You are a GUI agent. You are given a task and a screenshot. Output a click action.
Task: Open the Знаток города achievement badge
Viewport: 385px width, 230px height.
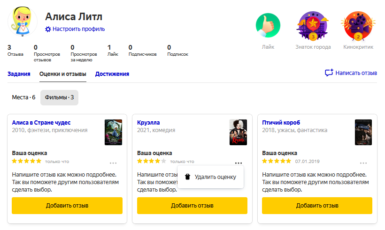coord(313,26)
